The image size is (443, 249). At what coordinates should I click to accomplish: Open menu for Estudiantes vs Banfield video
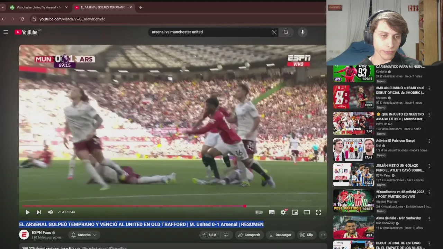coord(429,192)
